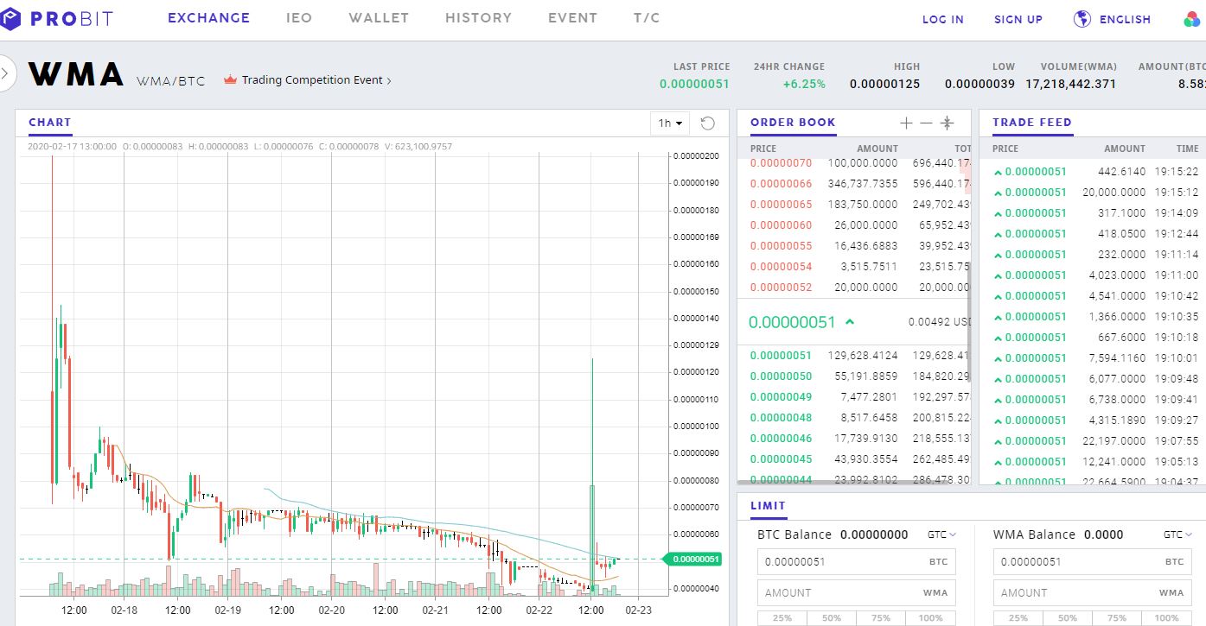
Task: Select 25% on the sell side
Action: (x=1018, y=618)
